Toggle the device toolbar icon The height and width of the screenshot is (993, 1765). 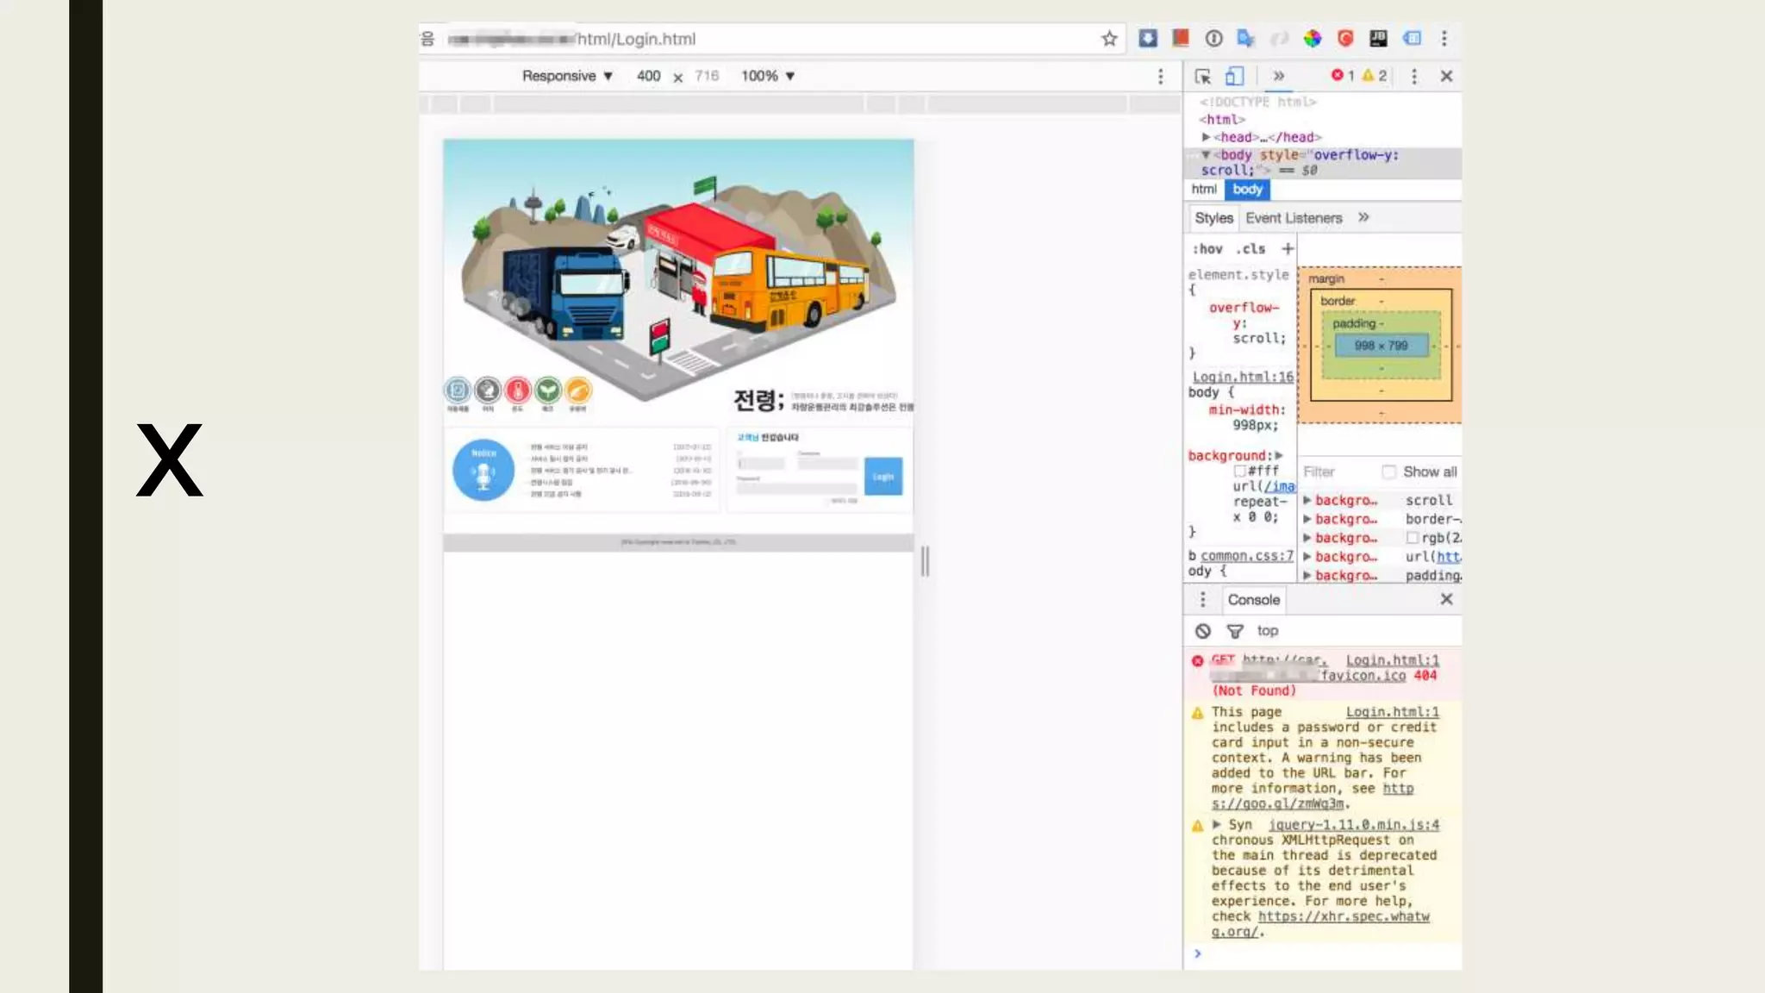coord(1234,76)
